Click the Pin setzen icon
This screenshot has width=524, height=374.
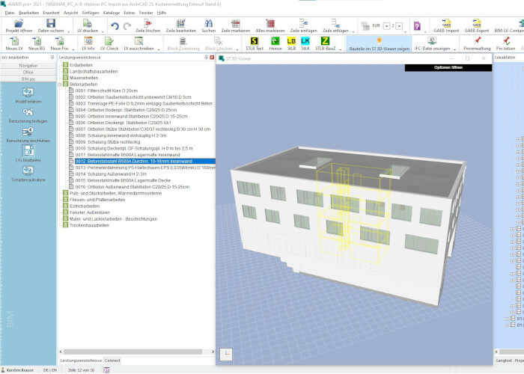tap(505, 41)
